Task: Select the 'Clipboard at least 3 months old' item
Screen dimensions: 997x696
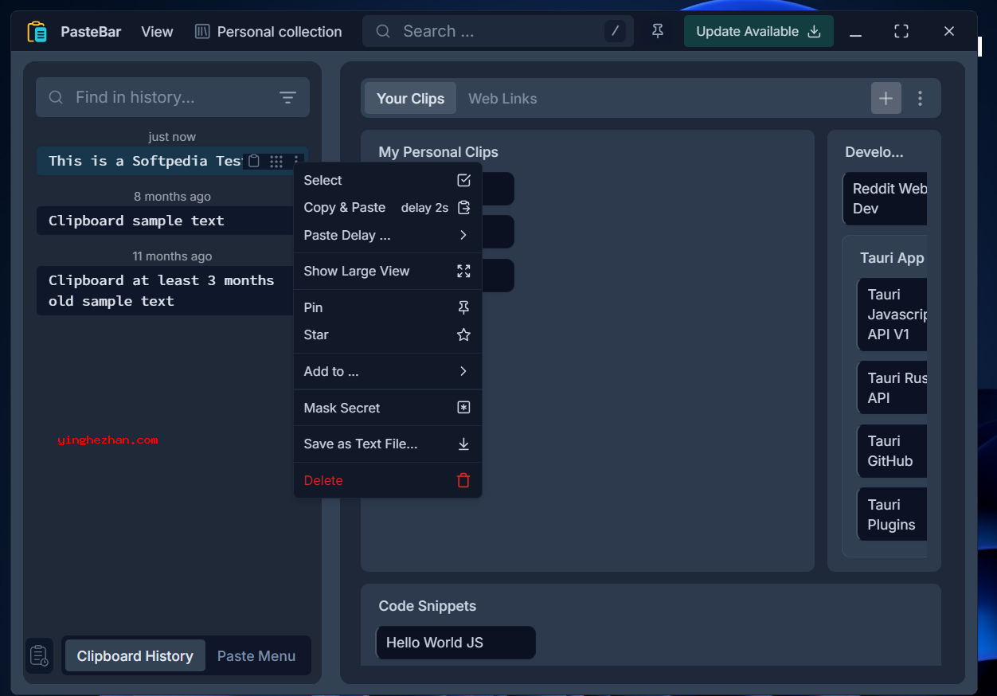Action: pos(166,291)
